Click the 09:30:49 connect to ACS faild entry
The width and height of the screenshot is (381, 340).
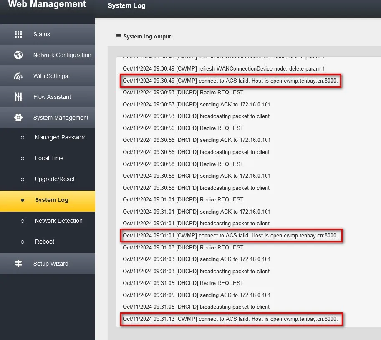click(230, 81)
